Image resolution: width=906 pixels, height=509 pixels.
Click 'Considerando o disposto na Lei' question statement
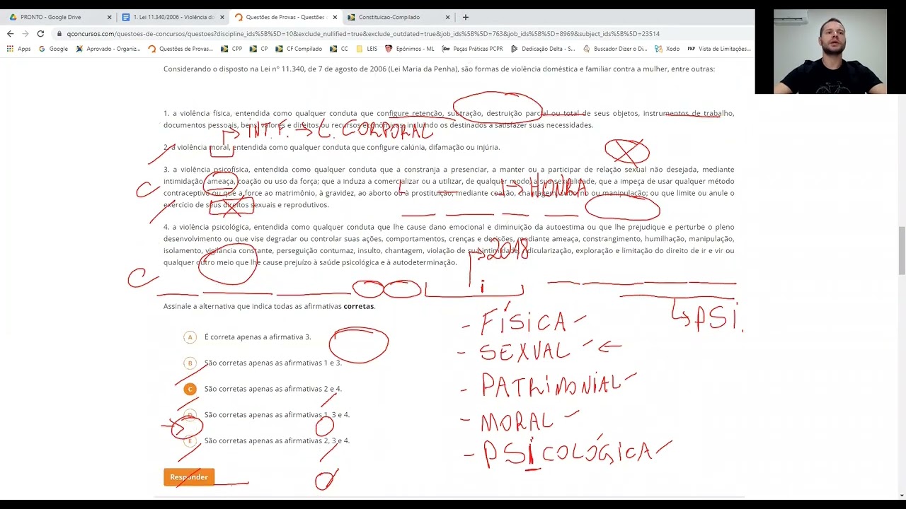(x=439, y=69)
